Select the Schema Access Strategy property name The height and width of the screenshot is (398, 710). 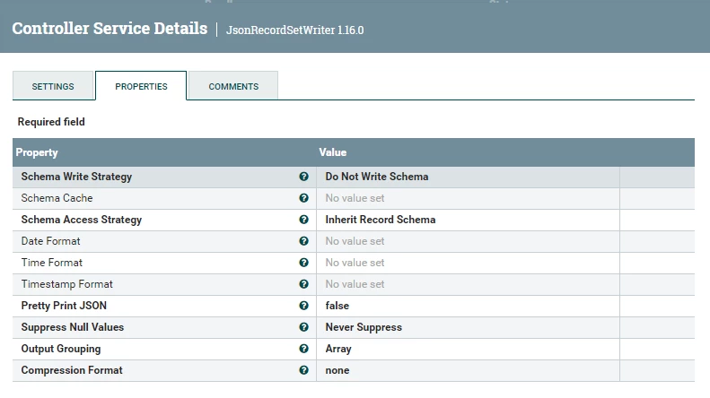82,220
